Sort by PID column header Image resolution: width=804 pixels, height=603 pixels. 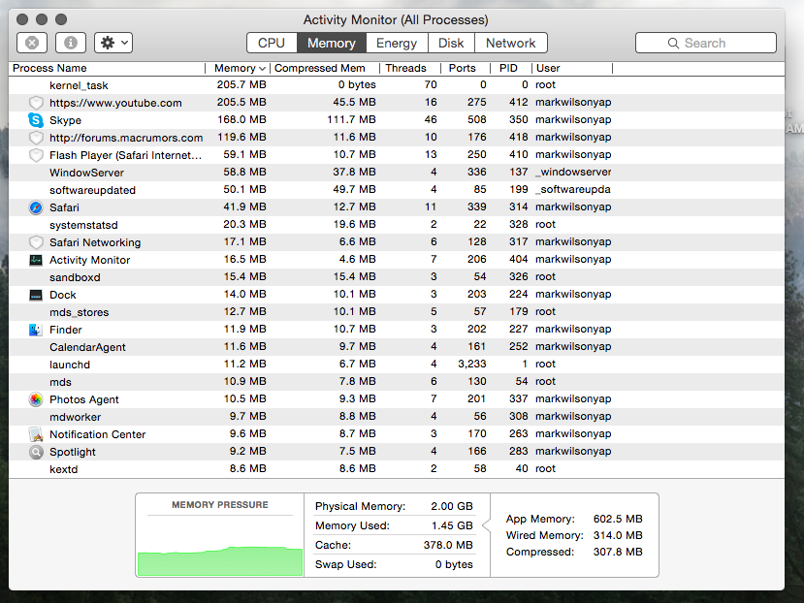511,68
